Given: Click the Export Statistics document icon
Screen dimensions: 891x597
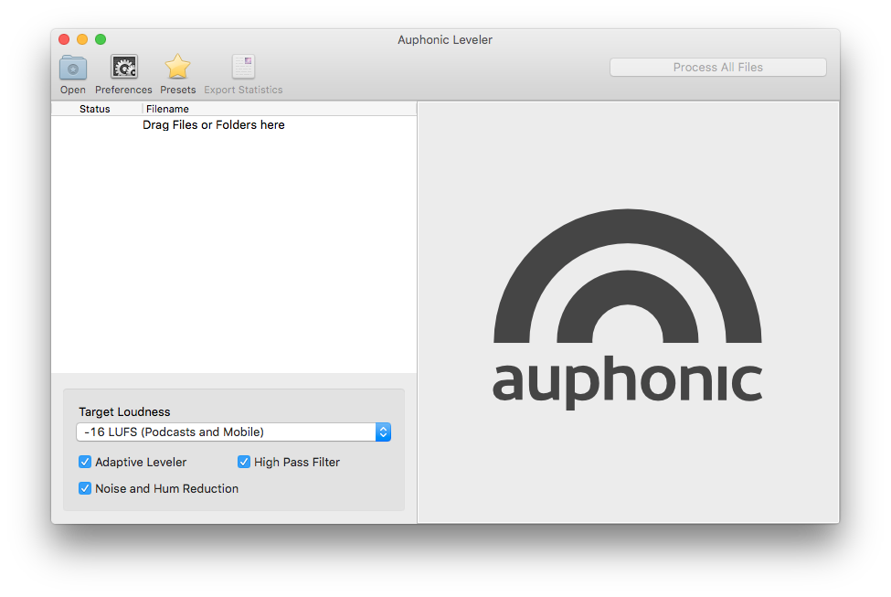Looking at the screenshot, I should click(x=243, y=67).
